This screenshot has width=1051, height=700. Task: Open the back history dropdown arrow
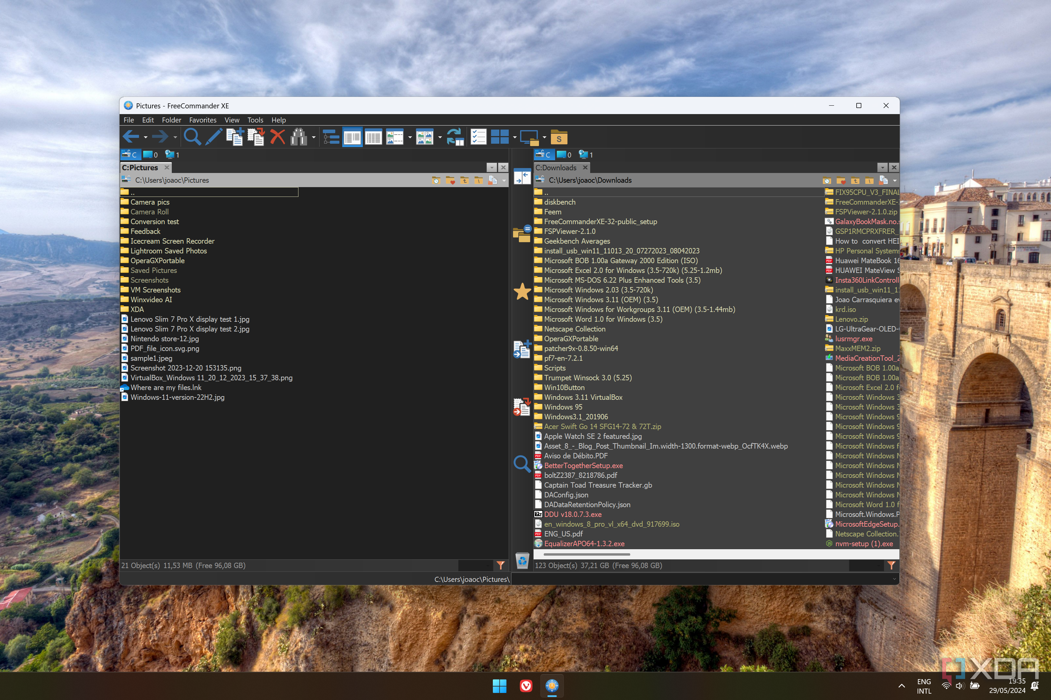tap(146, 138)
